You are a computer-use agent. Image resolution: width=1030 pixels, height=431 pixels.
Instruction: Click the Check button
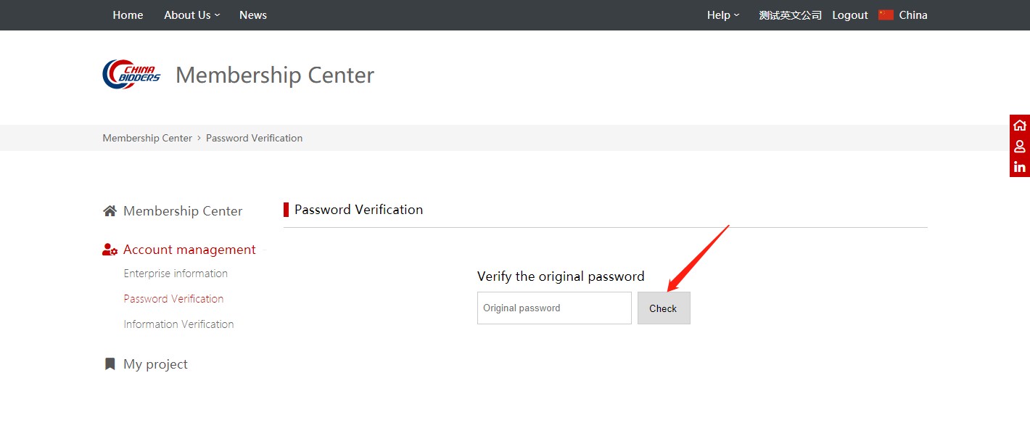coord(664,308)
